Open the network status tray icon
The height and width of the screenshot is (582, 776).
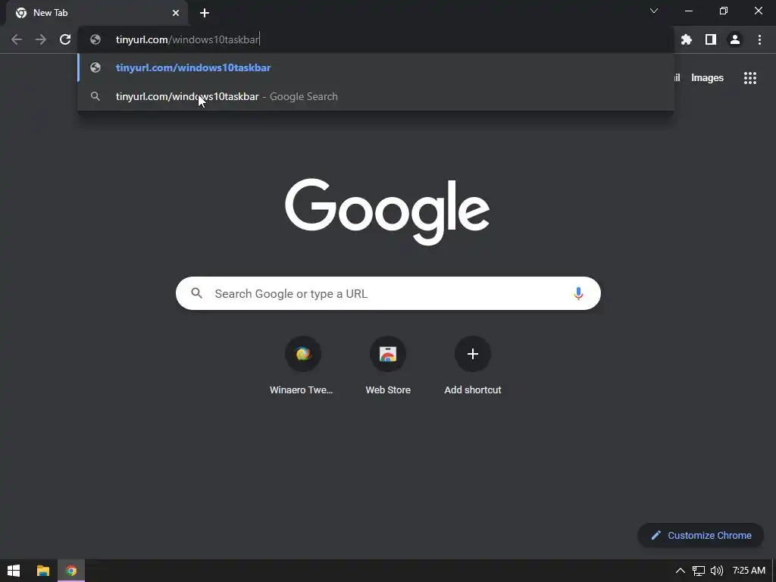click(698, 571)
